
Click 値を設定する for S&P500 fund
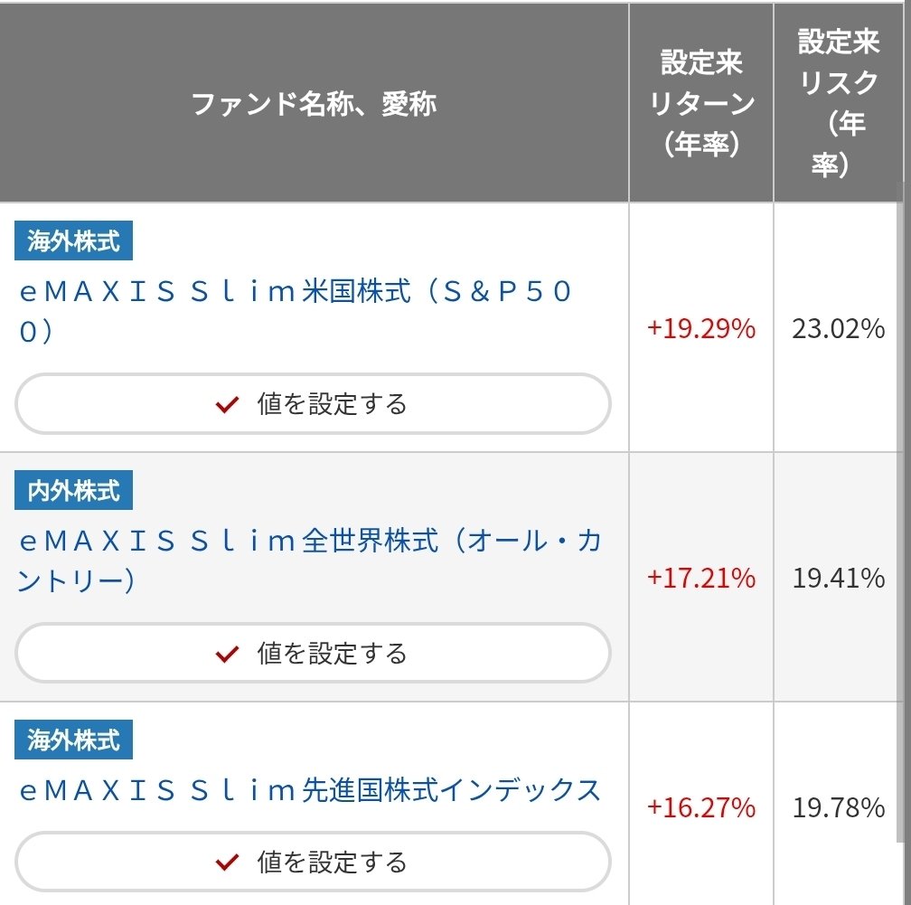pos(312,404)
